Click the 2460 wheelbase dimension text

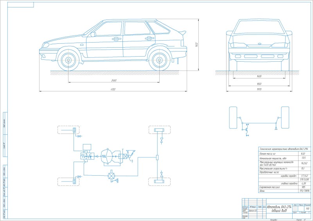click(x=114, y=81)
